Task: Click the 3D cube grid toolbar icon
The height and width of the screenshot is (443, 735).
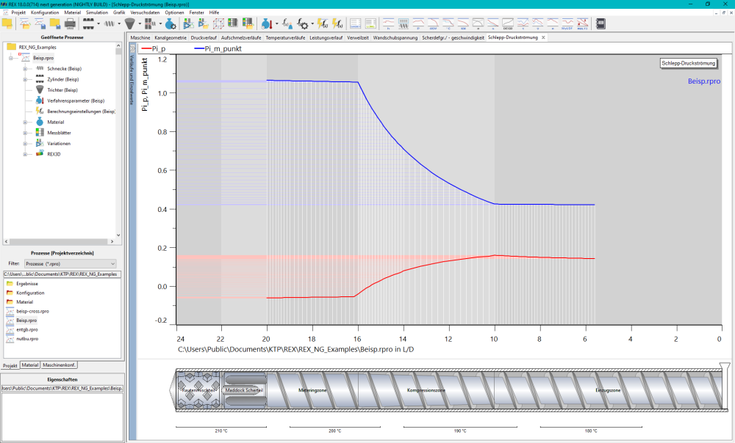Action: [218, 23]
